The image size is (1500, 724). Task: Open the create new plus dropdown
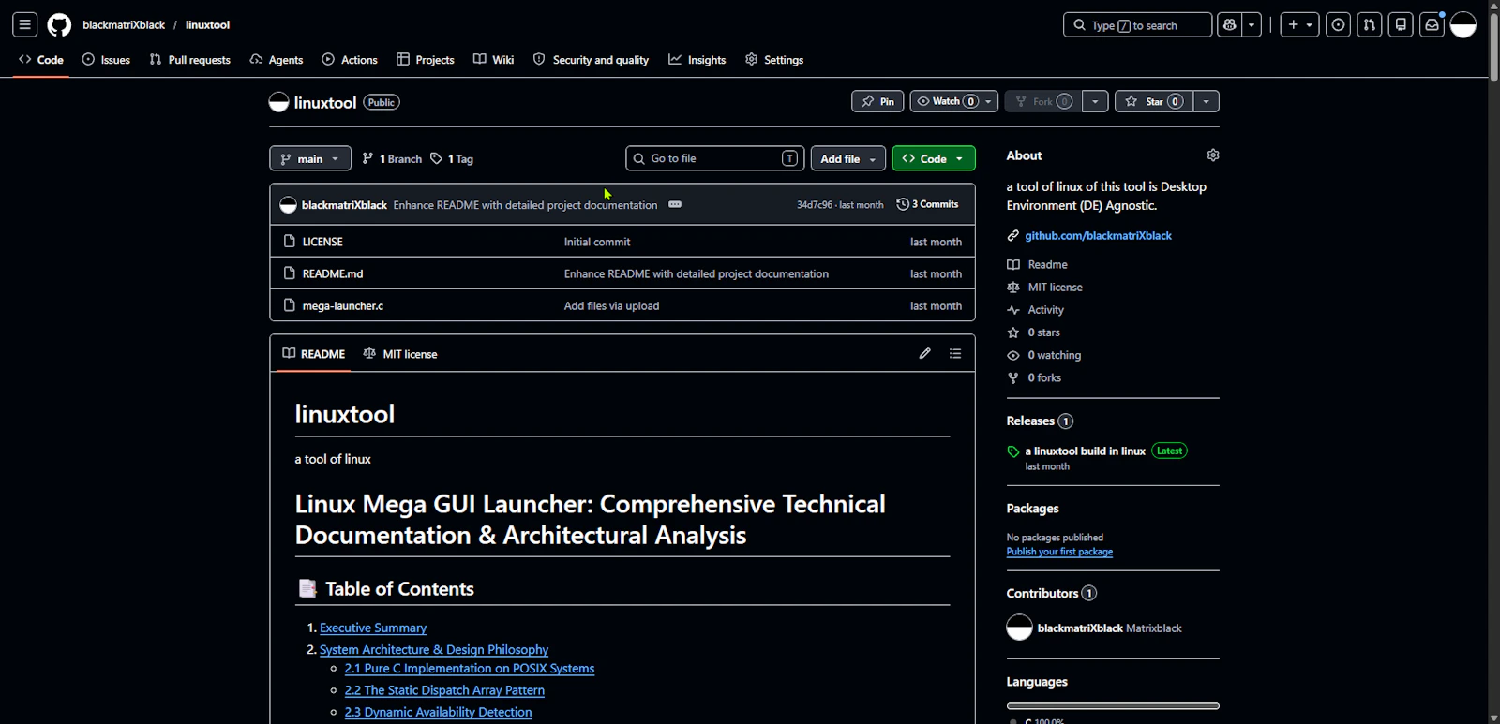coord(1300,25)
